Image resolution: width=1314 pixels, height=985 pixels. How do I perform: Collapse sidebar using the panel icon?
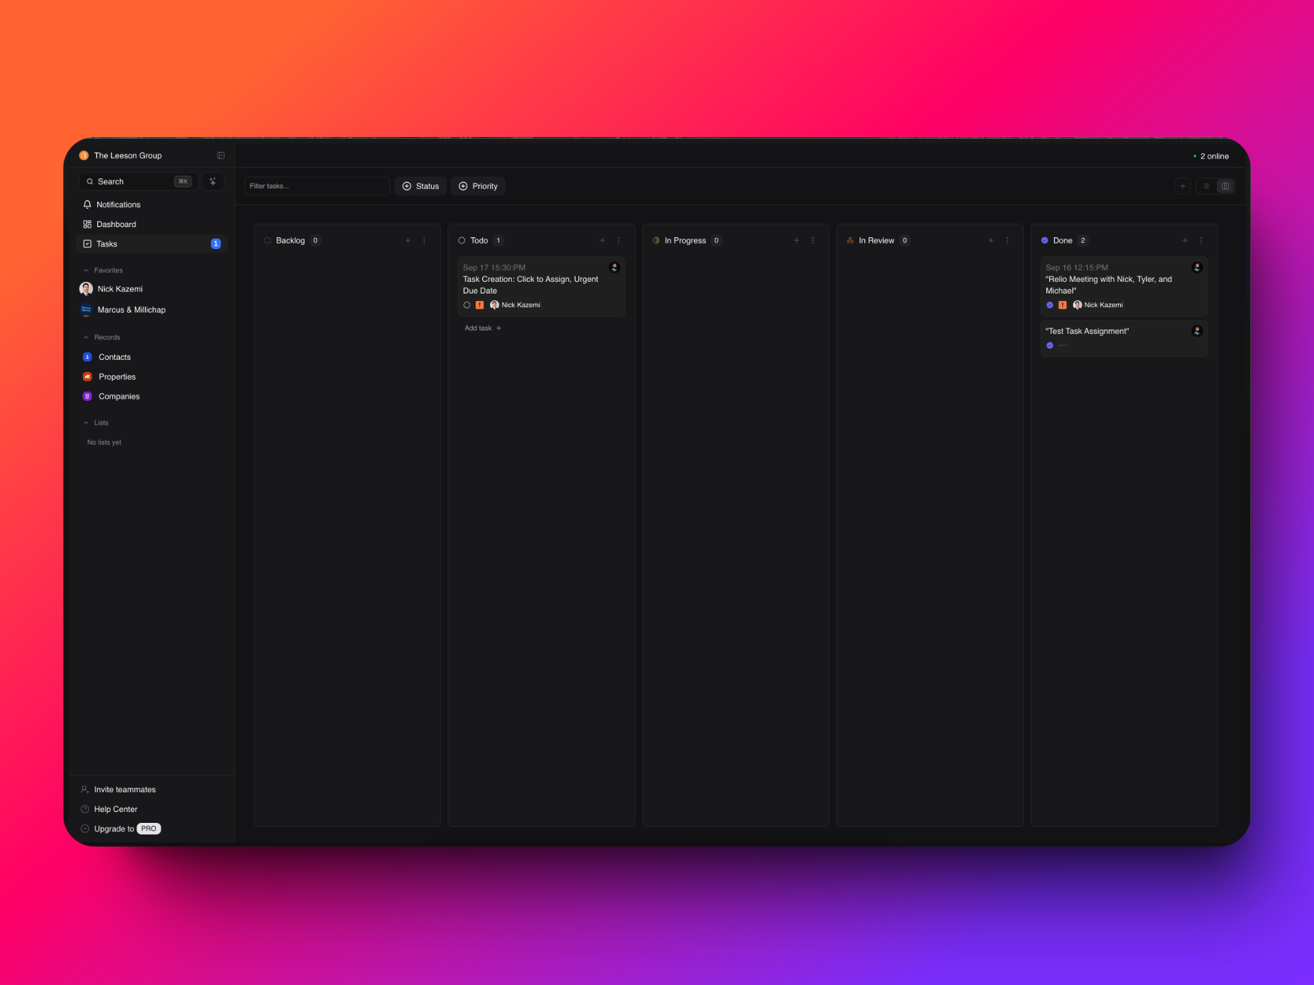tap(220, 156)
